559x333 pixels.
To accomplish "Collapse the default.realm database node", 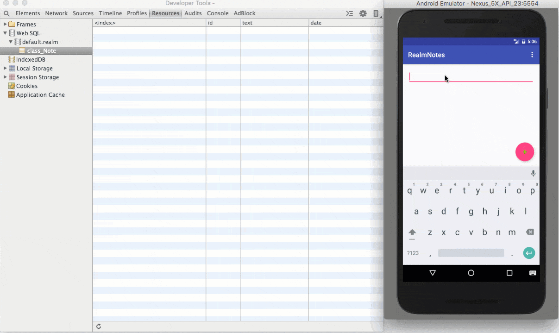I will (x=11, y=42).
